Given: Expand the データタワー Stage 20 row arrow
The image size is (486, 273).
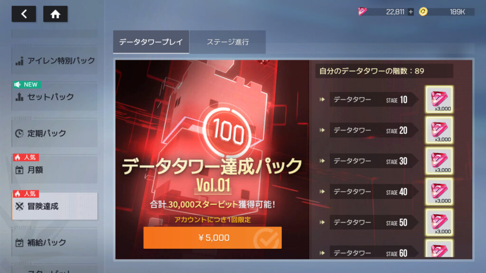Looking at the screenshot, I should point(322,130).
